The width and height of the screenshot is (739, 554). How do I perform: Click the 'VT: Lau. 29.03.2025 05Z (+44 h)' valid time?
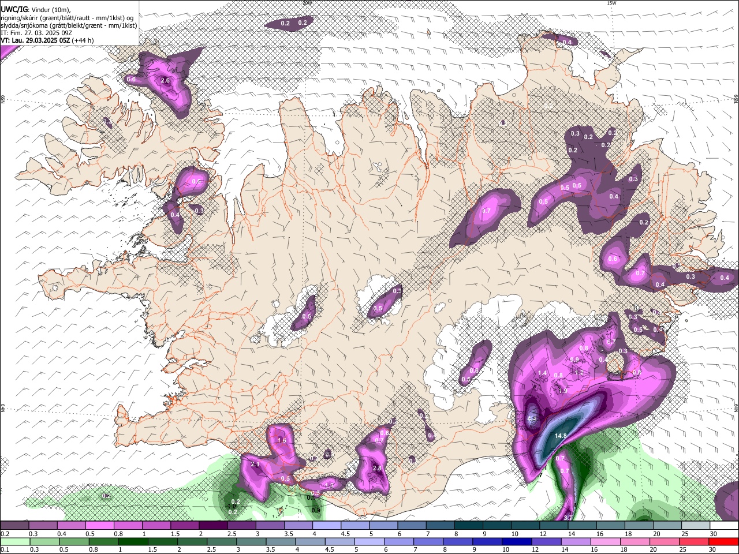47,40
